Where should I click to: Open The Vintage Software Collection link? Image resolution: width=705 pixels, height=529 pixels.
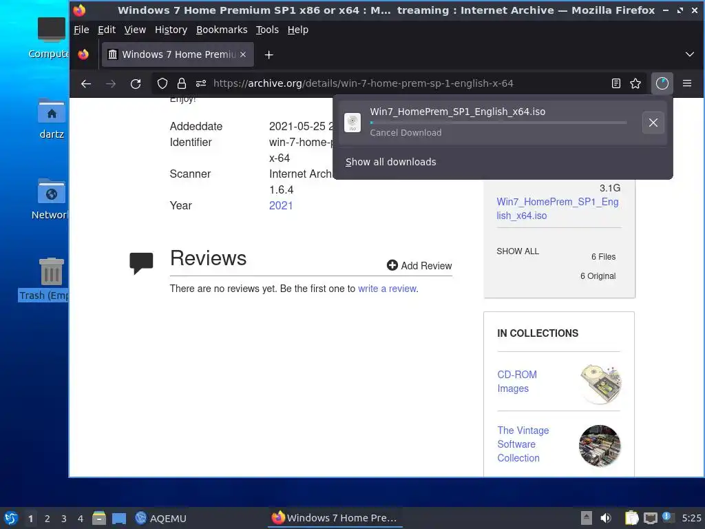click(x=523, y=444)
